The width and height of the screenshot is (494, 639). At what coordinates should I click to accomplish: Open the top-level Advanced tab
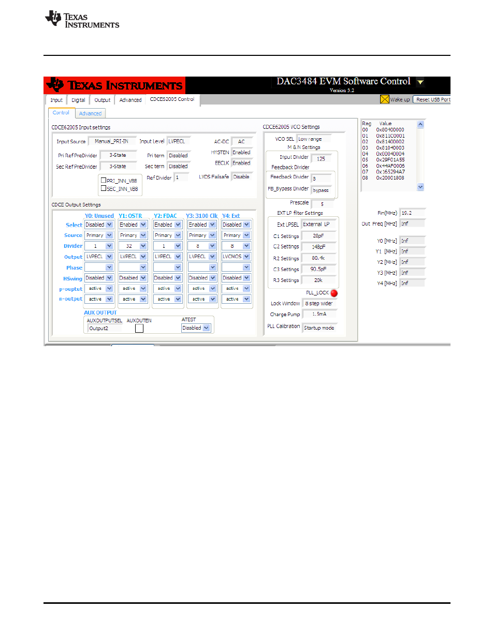coord(130,100)
